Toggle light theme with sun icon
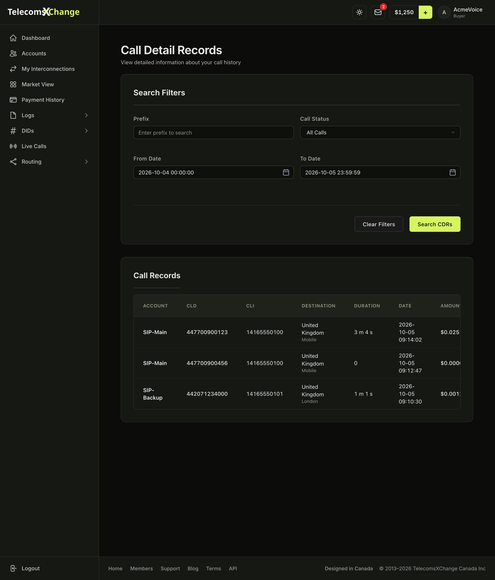495x580 pixels. (x=359, y=12)
